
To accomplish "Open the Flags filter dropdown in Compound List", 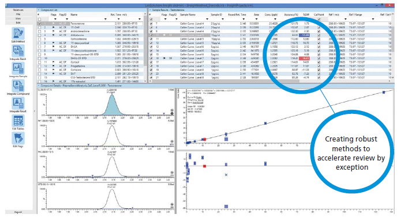I will point(55,19).
